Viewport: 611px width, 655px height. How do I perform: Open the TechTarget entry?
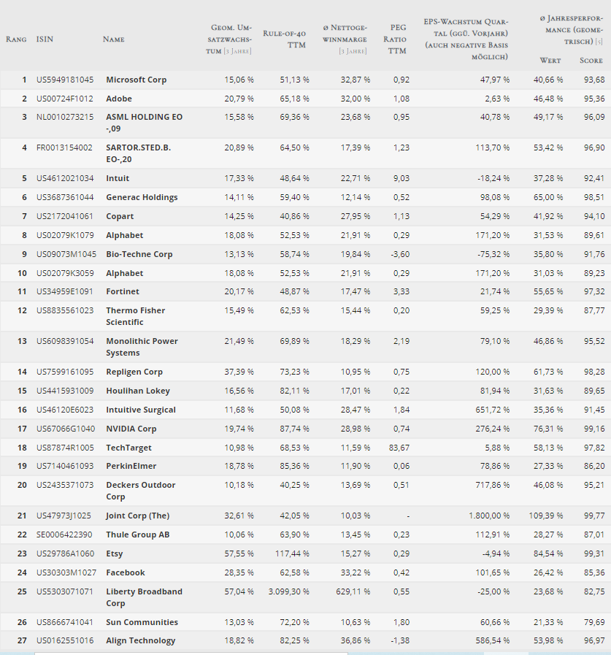point(128,448)
